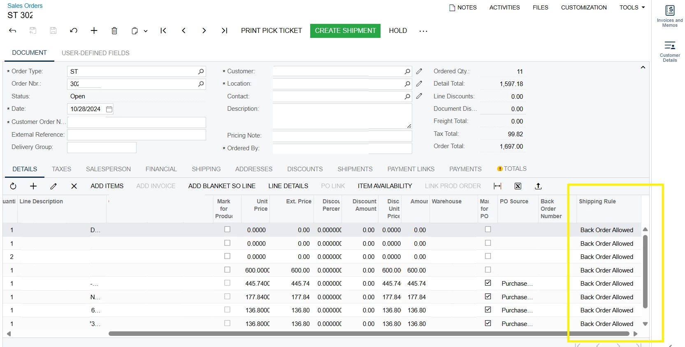Screen dimensions: 685x347
Task: Uncheck Mark for PO in 177.84 row
Action: tap(488, 296)
